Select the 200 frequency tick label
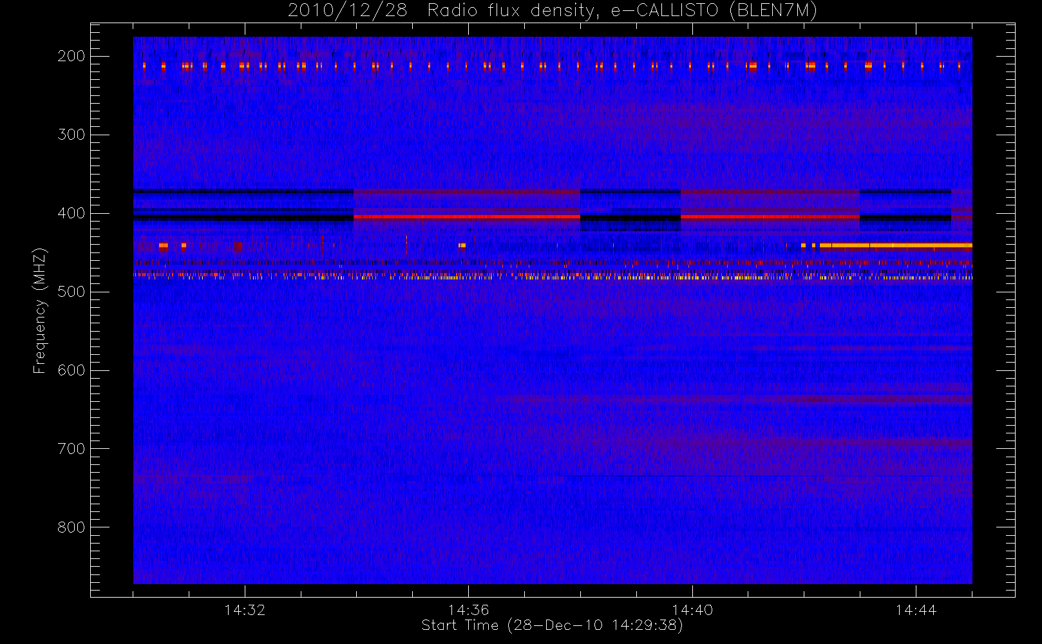Viewport: 1042px width, 644px height. pos(71,56)
